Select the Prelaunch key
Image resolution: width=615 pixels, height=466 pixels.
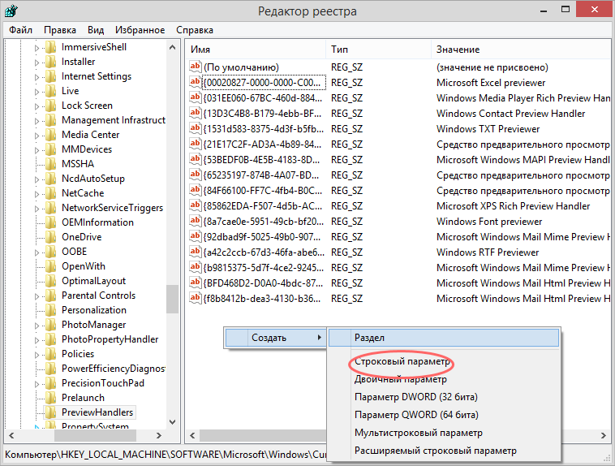pos(83,398)
